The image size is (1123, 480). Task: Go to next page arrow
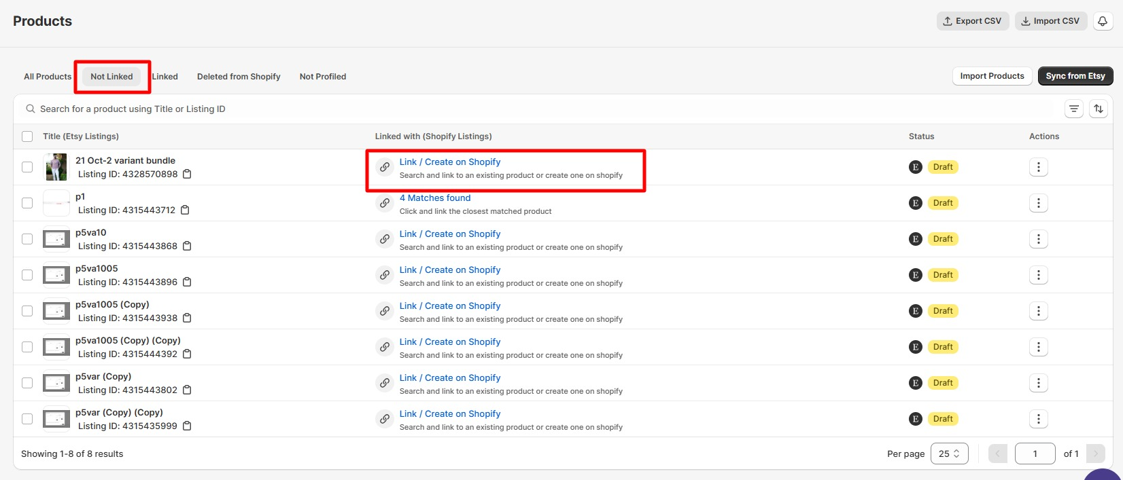tap(1095, 454)
